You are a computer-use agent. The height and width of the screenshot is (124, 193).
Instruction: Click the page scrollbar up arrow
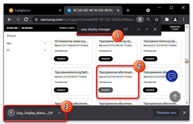pyautogui.click(x=187, y=27)
